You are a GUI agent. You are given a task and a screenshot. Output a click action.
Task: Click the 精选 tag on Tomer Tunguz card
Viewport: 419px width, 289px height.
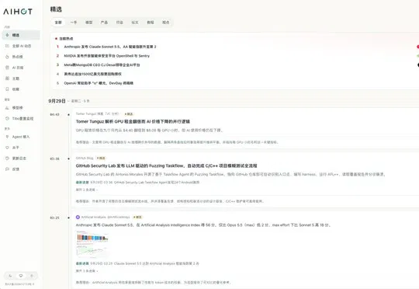(129, 114)
